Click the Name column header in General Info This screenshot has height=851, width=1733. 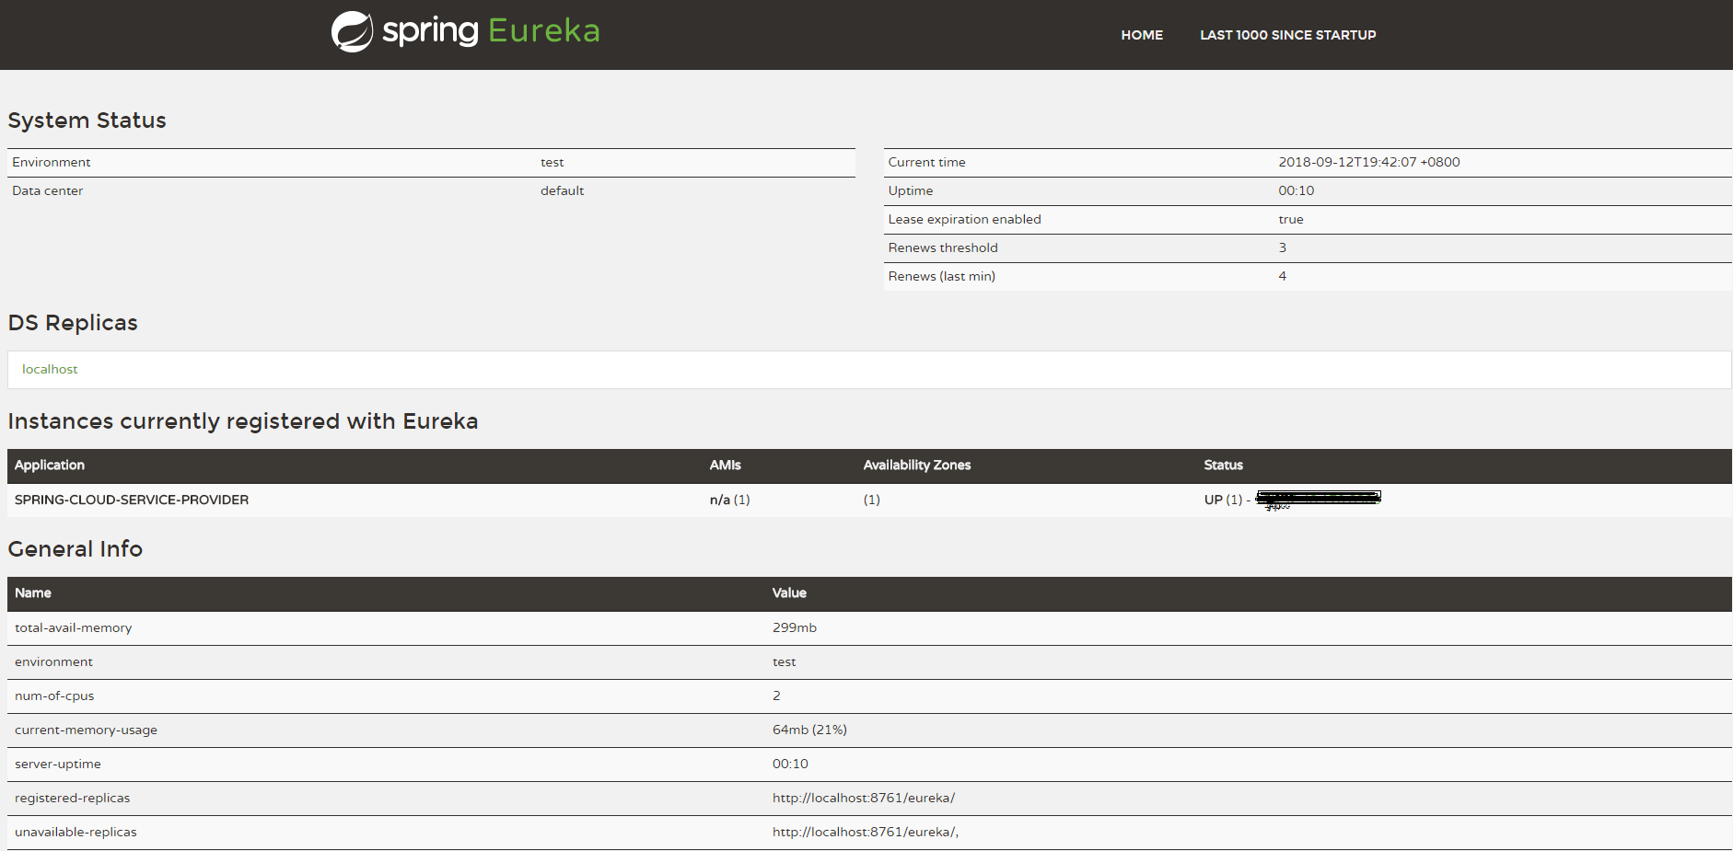pos(33,593)
